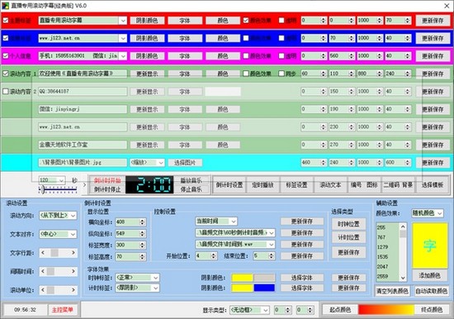Switch to the 二维码 背景 tab
The width and height of the screenshot is (454, 319).
pyautogui.click(x=398, y=185)
